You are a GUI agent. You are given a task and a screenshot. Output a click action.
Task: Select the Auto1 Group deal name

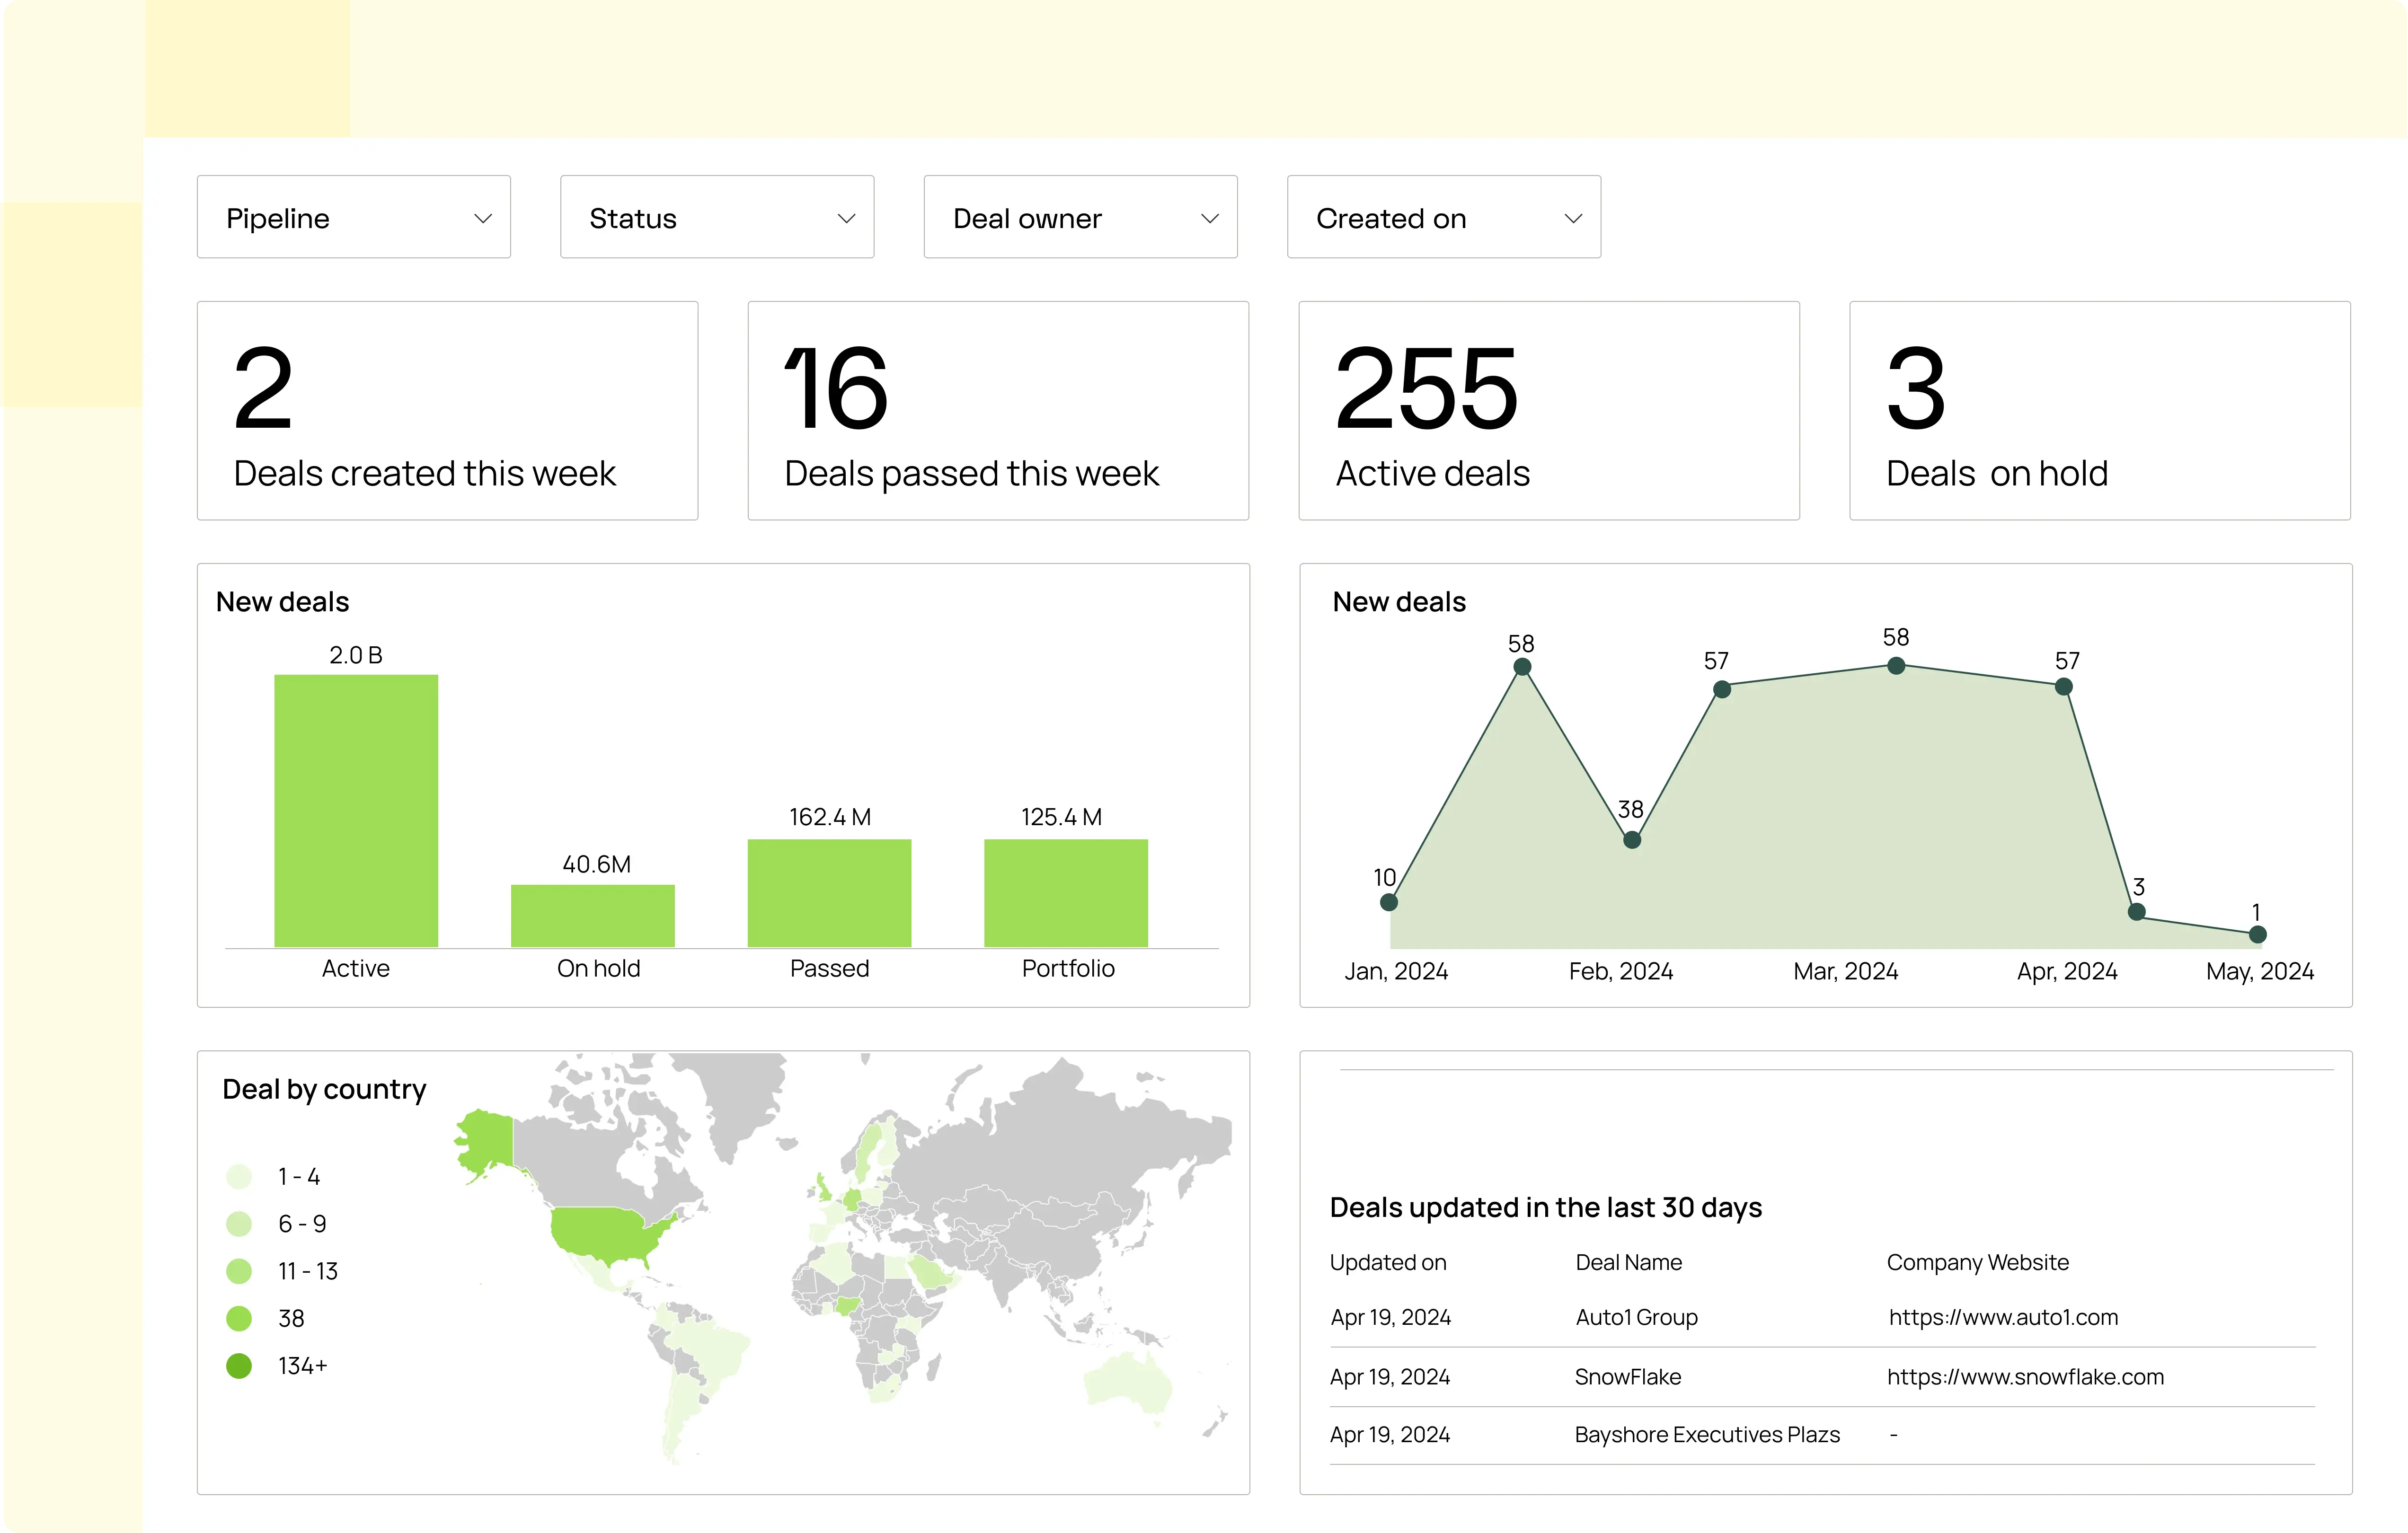coord(1636,1317)
